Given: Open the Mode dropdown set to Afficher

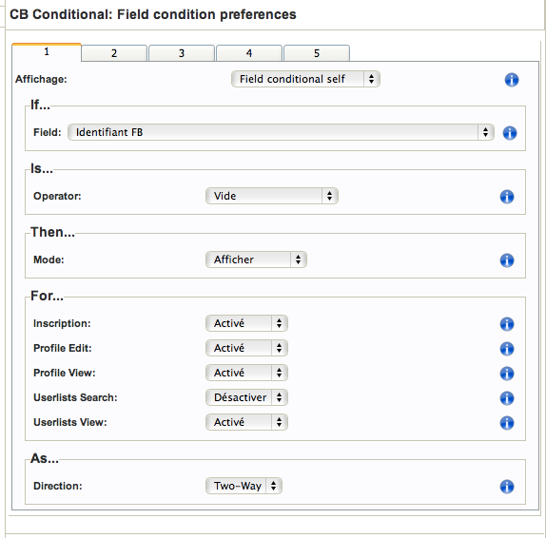Looking at the screenshot, I should 256,259.
